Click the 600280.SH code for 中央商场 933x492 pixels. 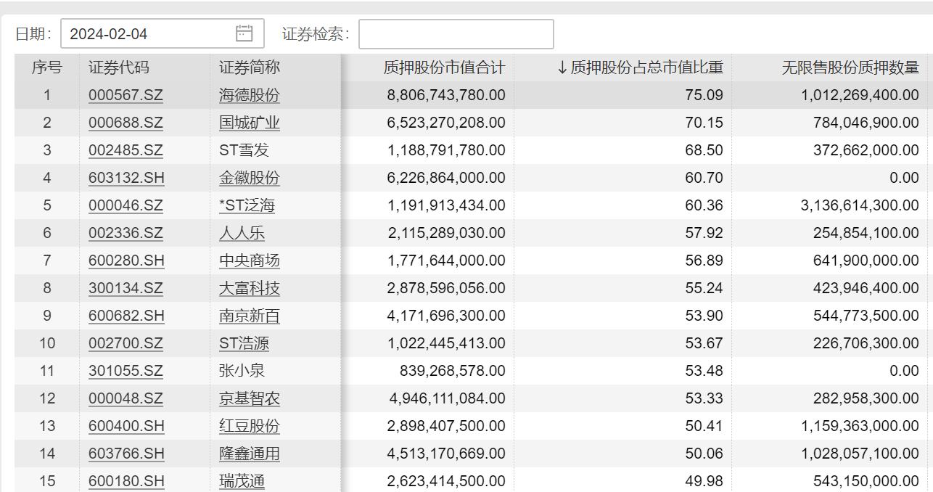point(126,261)
